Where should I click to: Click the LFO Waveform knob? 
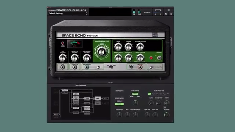coord(159,103)
